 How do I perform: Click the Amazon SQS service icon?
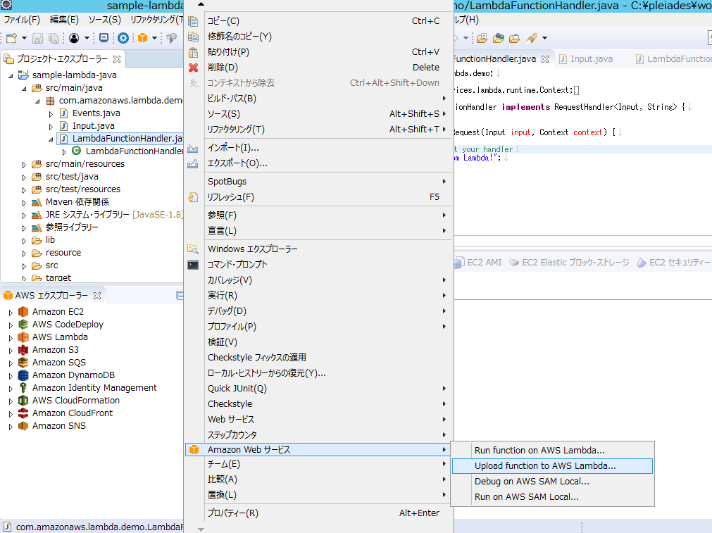tap(23, 363)
